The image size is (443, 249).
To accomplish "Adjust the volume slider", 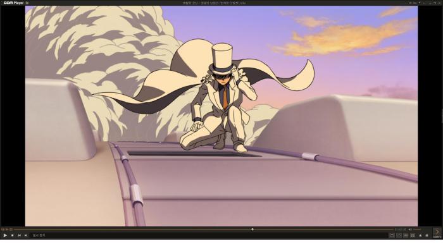I will (x=423, y=229).
